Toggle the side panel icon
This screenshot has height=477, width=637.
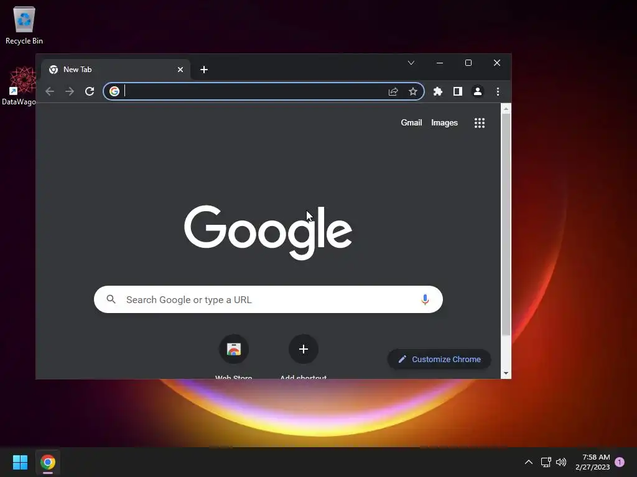click(457, 91)
